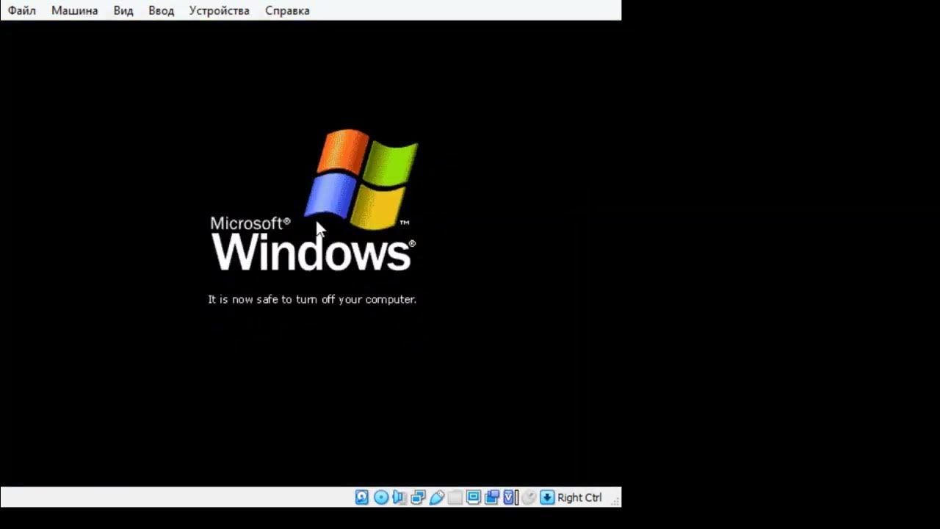Click the hard disk activity indicator icon
This screenshot has width=940, height=529.
coord(362,497)
